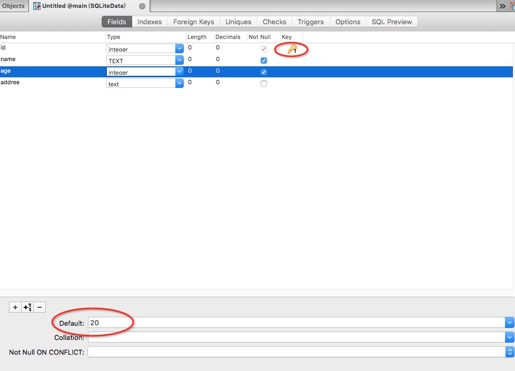This screenshot has width=515, height=371.
Task: Toggle Not Null checkbox for name
Action: pos(264,61)
